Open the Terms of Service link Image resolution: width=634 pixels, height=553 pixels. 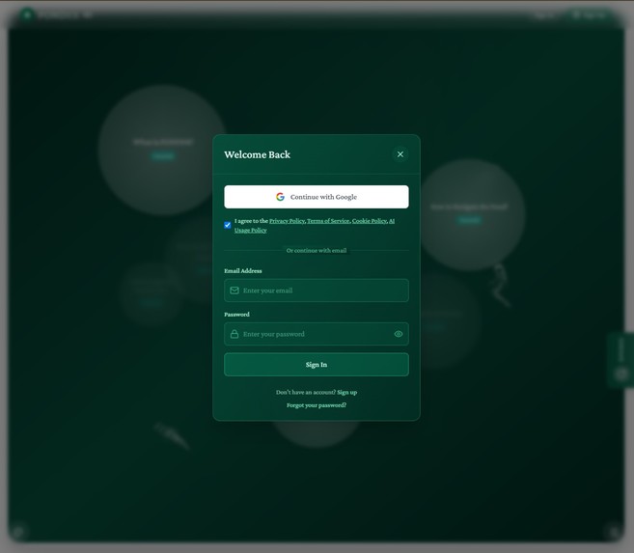pos(328,221)
